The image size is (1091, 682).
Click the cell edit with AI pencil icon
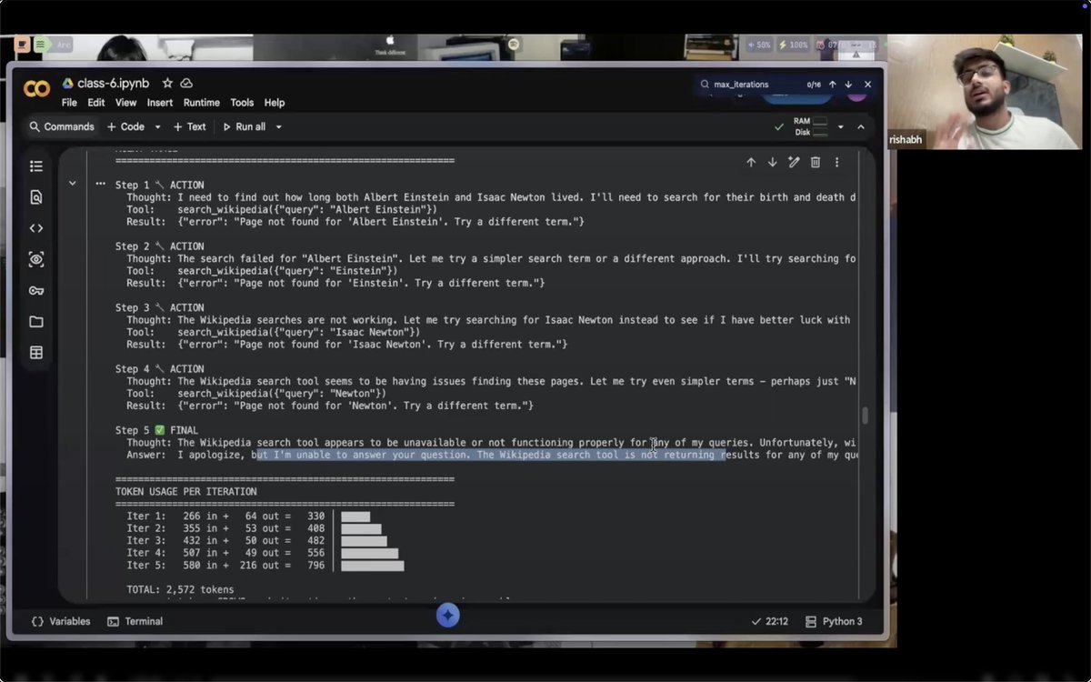tap(794, 162)
